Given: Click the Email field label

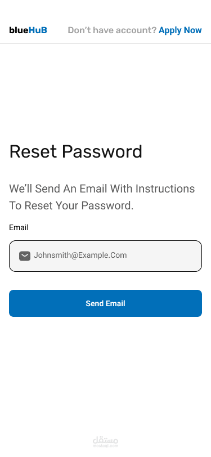Looking at the screenshot, I should 19,227.
